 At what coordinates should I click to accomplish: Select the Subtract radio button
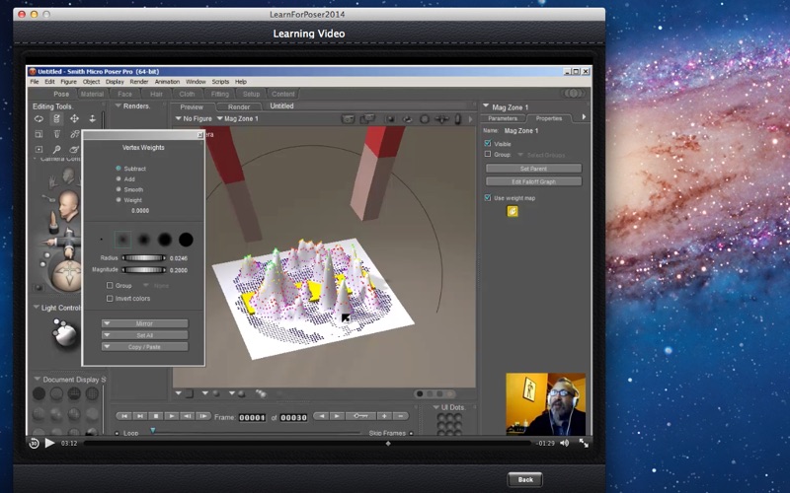click(118, 169)
